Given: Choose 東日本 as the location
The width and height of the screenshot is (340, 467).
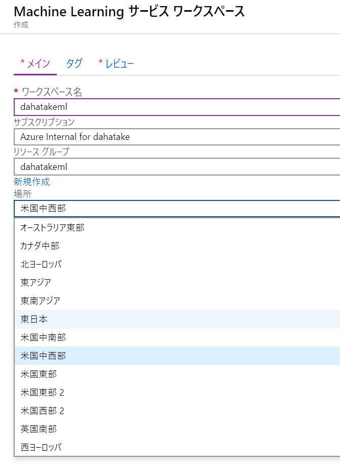Looking at the screenshot, I should point(177,319).
